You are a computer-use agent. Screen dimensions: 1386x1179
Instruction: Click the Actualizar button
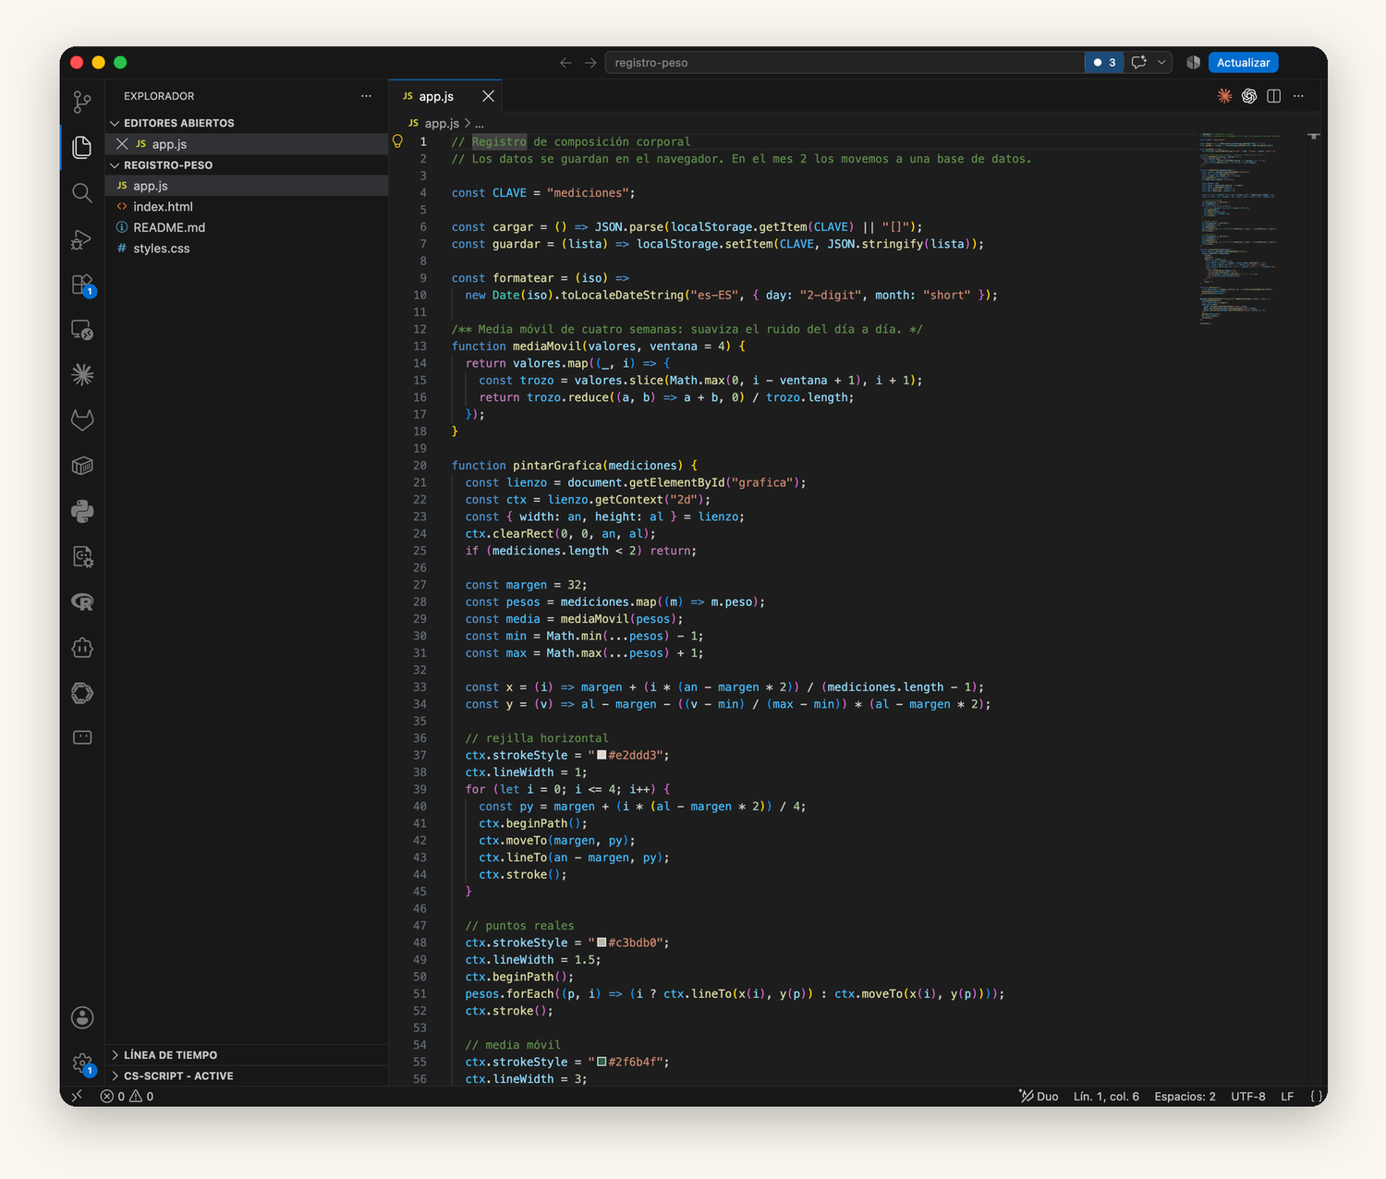pyautogui.click(x=1243, y=62)
